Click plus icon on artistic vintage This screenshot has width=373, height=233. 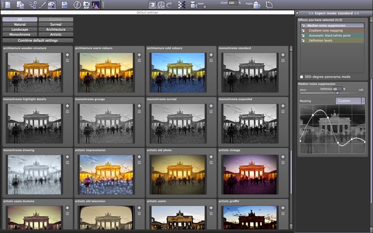click(x=283, y=157)
